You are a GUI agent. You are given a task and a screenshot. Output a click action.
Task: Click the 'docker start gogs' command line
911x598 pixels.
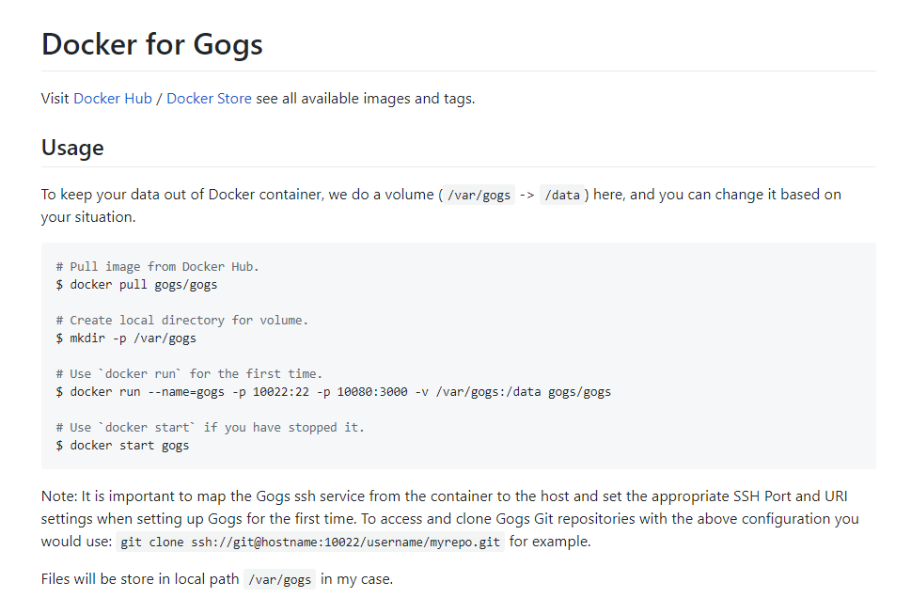tap(122, 445)
